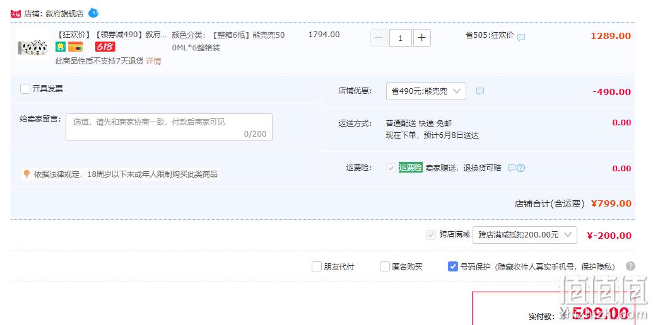653x325 pixels.
Task: Click the question mark help icon after 退换货可赔
Action: point(521,168)
